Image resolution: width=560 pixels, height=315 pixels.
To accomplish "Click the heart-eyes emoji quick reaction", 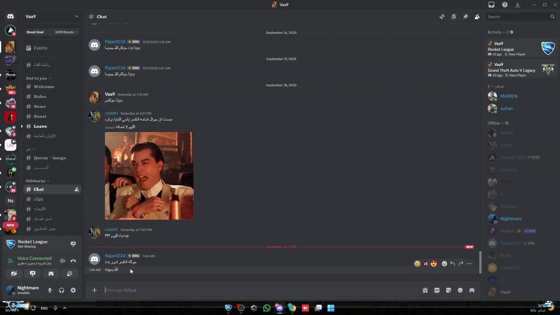I will pos(434,264).
